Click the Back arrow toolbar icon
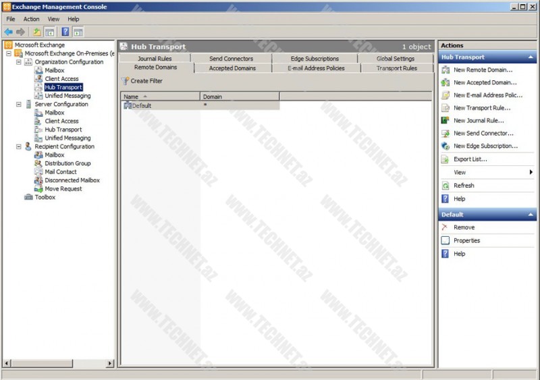The image size is (540, 380). (8, 32)
